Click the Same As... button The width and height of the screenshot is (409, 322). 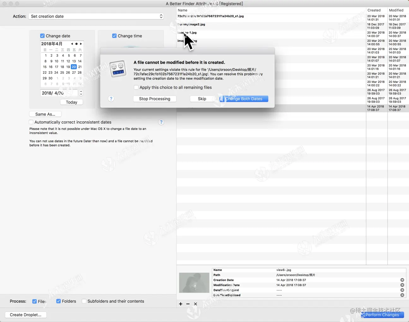45,114
